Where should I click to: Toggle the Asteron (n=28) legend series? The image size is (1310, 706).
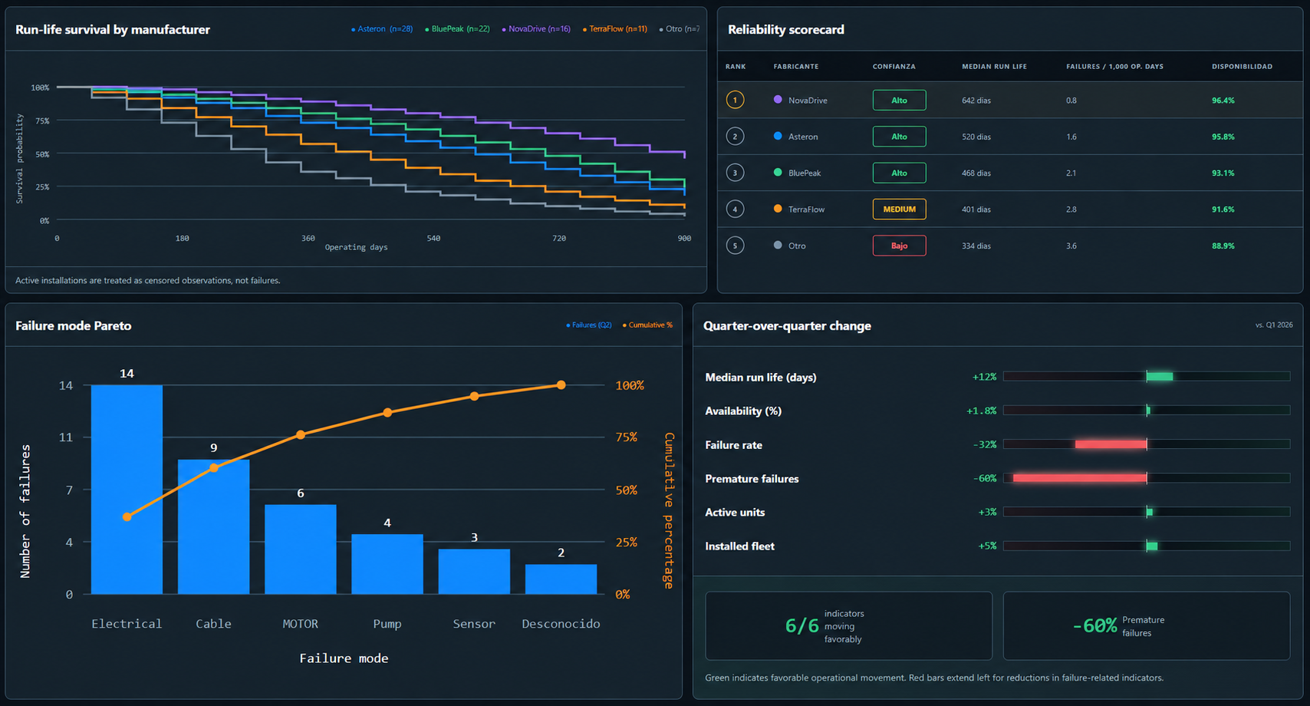[382, 29]
